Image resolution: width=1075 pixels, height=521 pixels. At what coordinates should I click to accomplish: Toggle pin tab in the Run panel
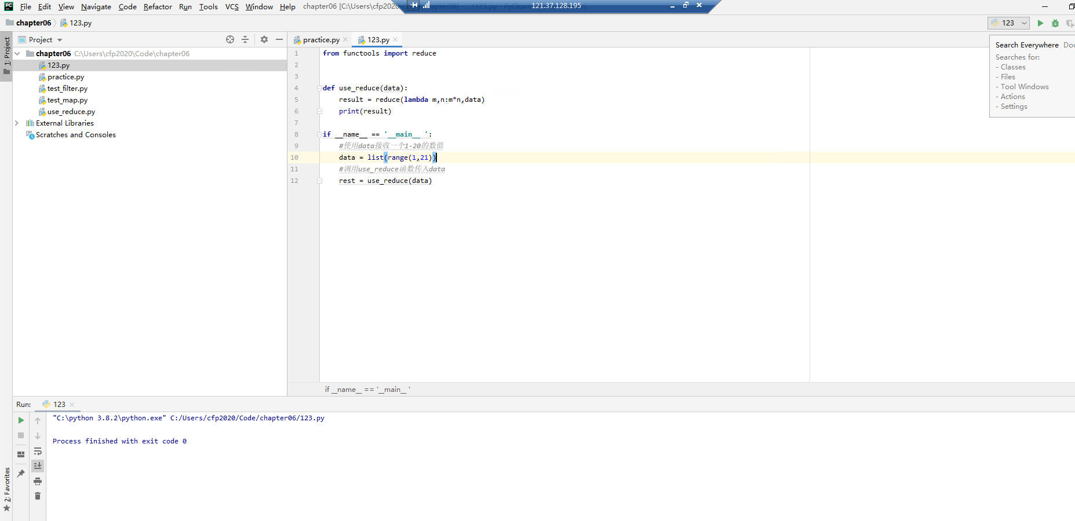[21, 474]
